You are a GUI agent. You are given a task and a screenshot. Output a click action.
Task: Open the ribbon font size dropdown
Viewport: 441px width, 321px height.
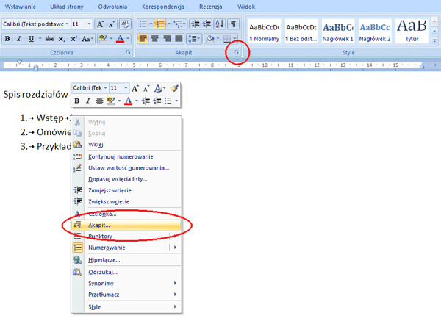pos(89,24)
